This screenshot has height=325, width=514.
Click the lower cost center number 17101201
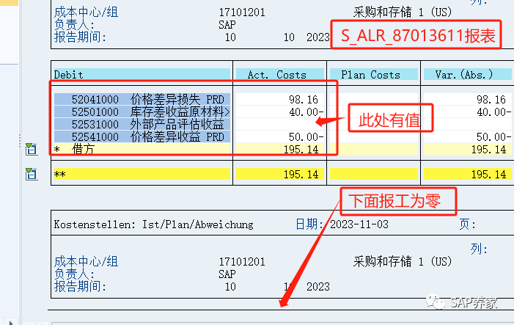tap(242, 261)
